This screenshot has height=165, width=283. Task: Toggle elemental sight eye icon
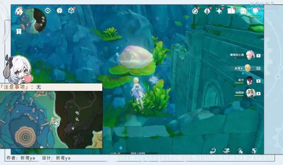[x=48, y=11]
